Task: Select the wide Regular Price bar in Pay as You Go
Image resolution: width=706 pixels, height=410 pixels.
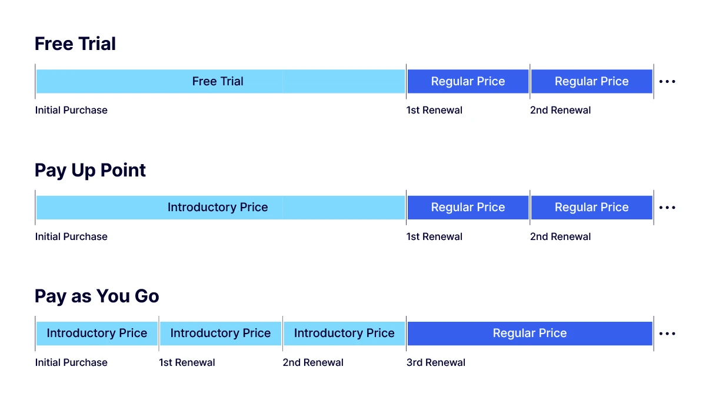Action: pos(529,334)
